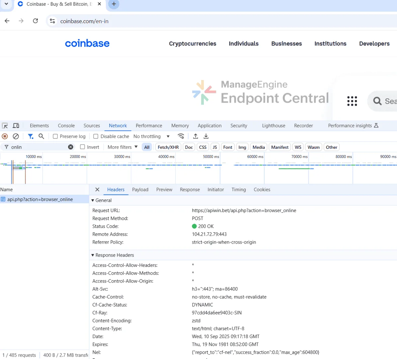Open the tab search chevron

click(x=6, y=4)
